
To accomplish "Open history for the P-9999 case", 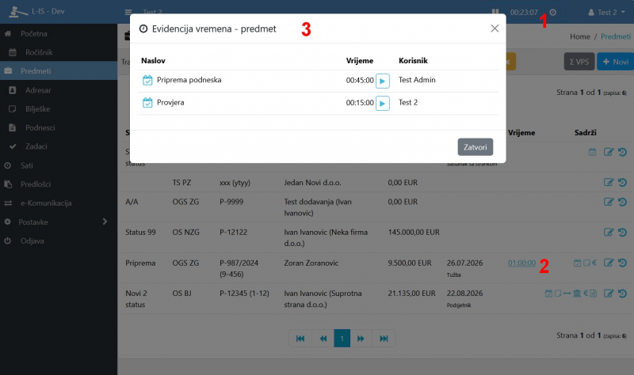I will tap(623, 202).
